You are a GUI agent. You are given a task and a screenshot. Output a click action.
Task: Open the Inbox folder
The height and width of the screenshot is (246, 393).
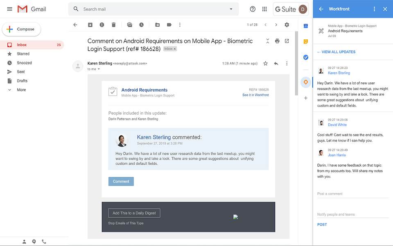(32, 45)
